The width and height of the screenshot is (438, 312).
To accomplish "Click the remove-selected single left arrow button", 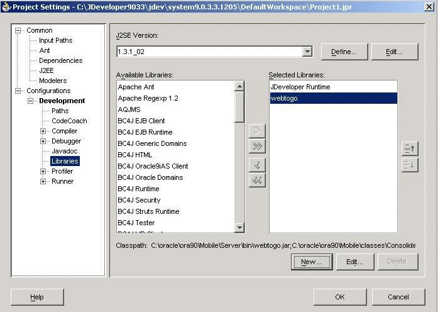I will 257,165.
